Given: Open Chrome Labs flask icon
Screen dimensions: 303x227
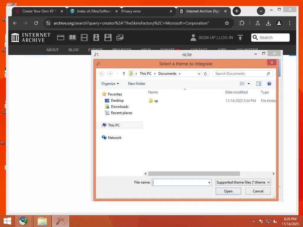Looking at the screenshot, I should (258, 23).
